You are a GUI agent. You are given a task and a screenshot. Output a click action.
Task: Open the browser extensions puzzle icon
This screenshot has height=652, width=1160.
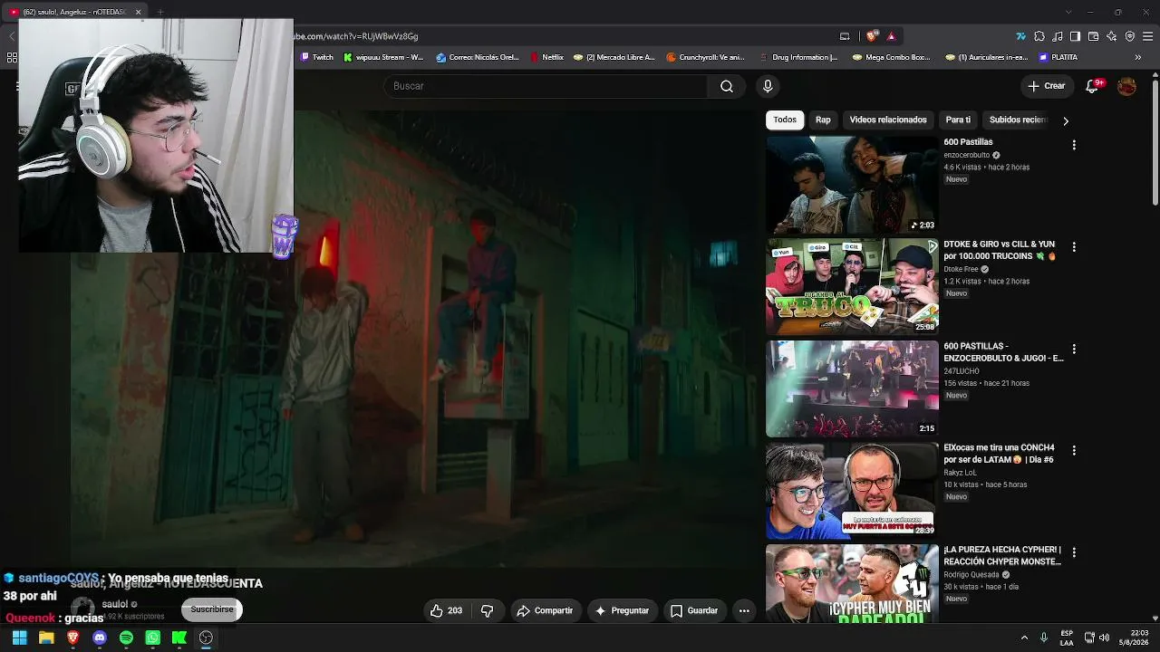(1039, 36)
